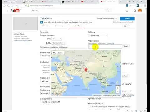Viewport: 150px width, 112px height.
Task: Switch map to Map view
Action: coord(55,53)
